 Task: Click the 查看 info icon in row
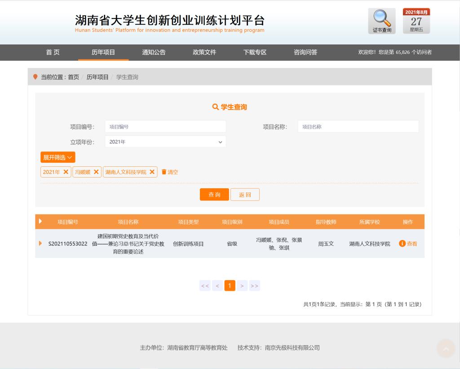(402, 244)
